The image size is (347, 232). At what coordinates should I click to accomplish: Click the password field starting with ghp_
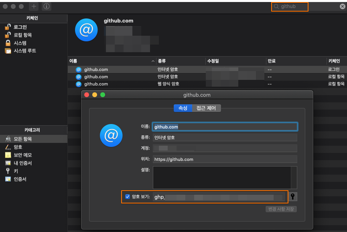[219, 197]
